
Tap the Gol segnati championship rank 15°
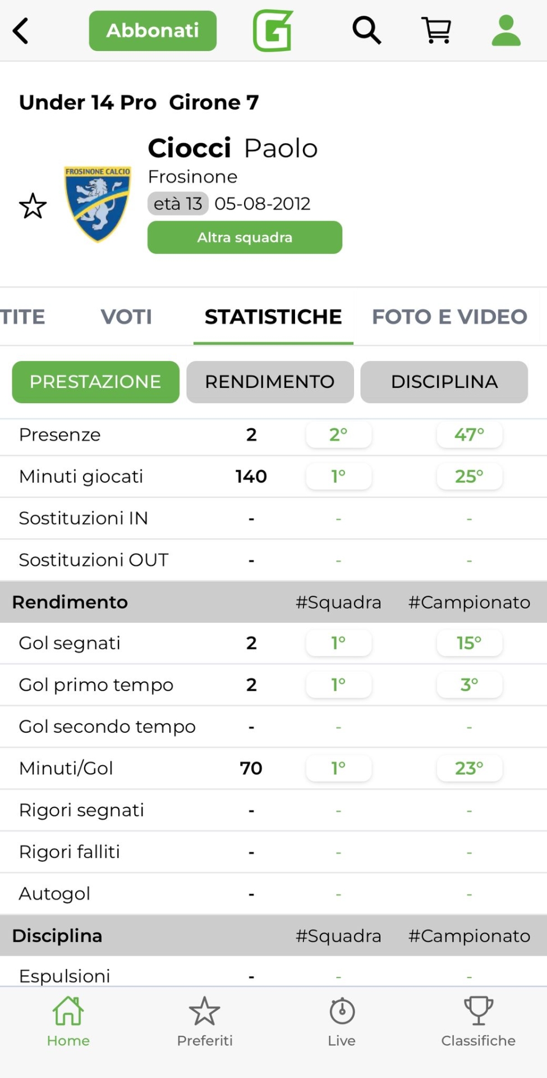[469, 643]
